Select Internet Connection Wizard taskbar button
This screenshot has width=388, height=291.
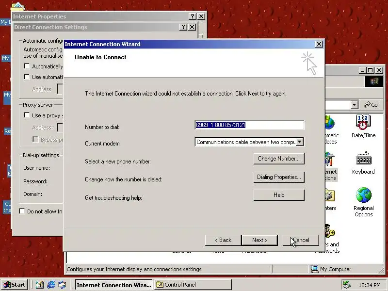pos(114,285)
